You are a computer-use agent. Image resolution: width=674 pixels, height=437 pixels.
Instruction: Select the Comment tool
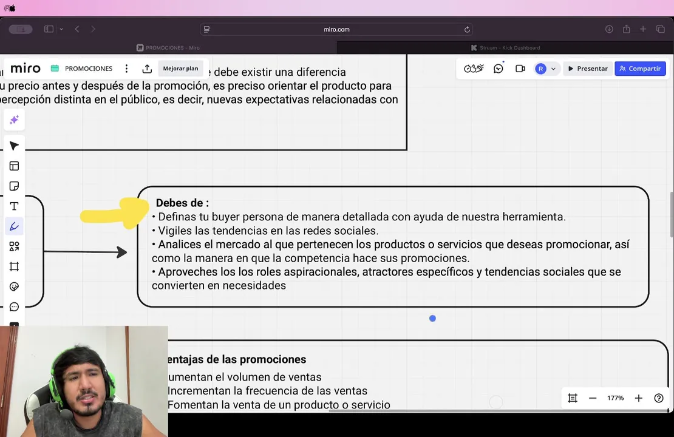[x=14, y=307]
